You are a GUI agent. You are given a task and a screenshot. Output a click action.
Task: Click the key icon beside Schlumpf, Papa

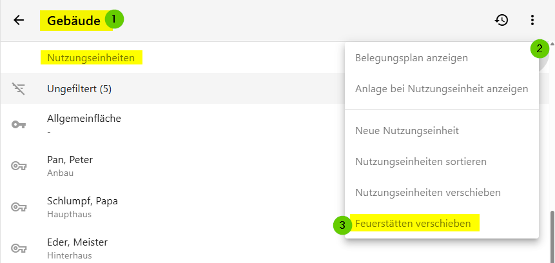19,207
